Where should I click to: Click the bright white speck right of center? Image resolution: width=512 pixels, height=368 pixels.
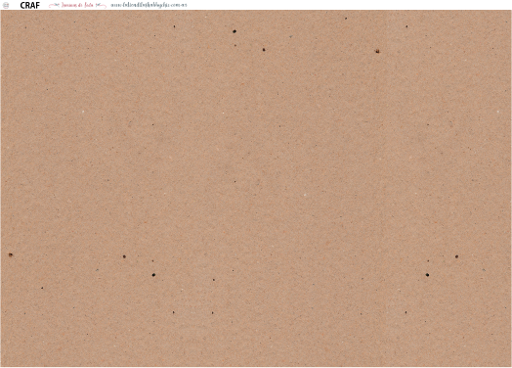(305, 195)
